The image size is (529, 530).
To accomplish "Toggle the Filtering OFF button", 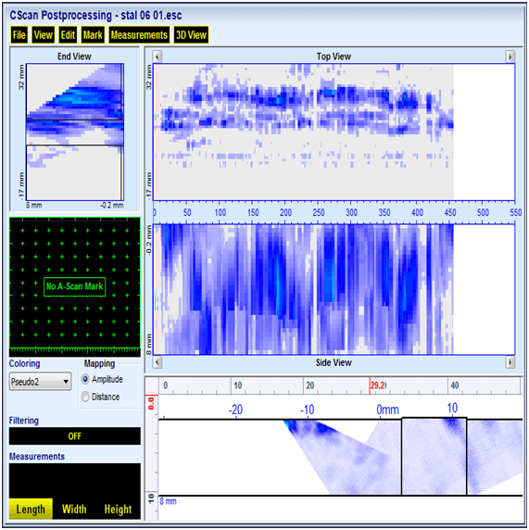I will [x=75, y=436].
